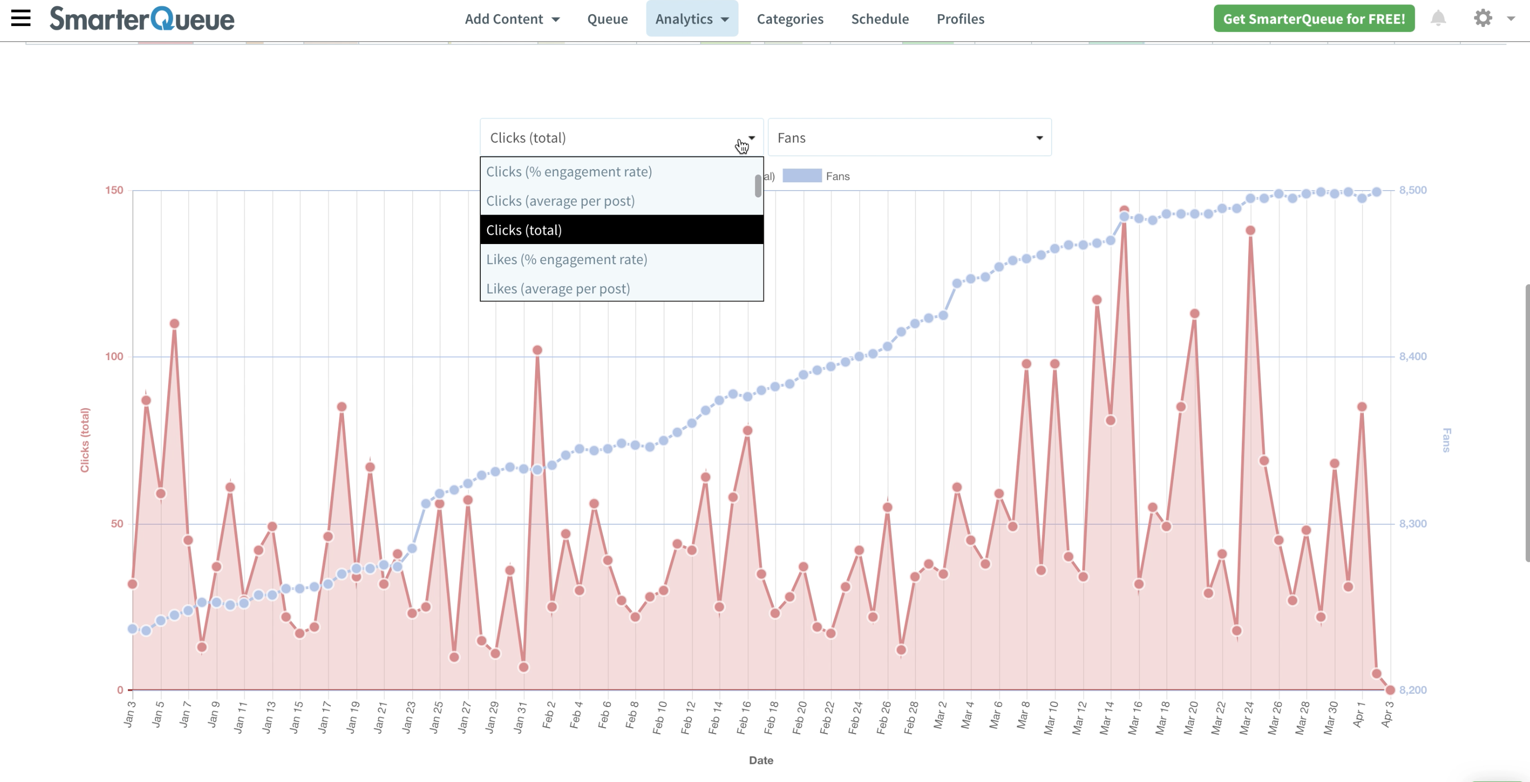The width and height of the screenshot is (1530, 782).
Task: Click the dropdown list scrollbar thumb
Action: (x=758, y=186)
